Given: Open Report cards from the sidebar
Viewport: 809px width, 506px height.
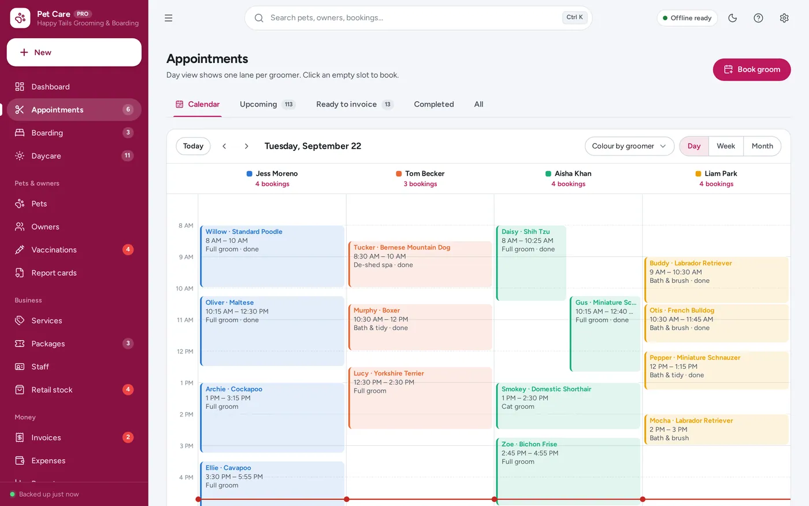Looking at the screenshot, I should click(x=74, y=273).
